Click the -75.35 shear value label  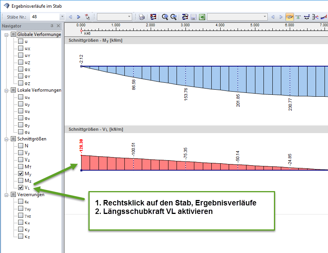(185, 153)
